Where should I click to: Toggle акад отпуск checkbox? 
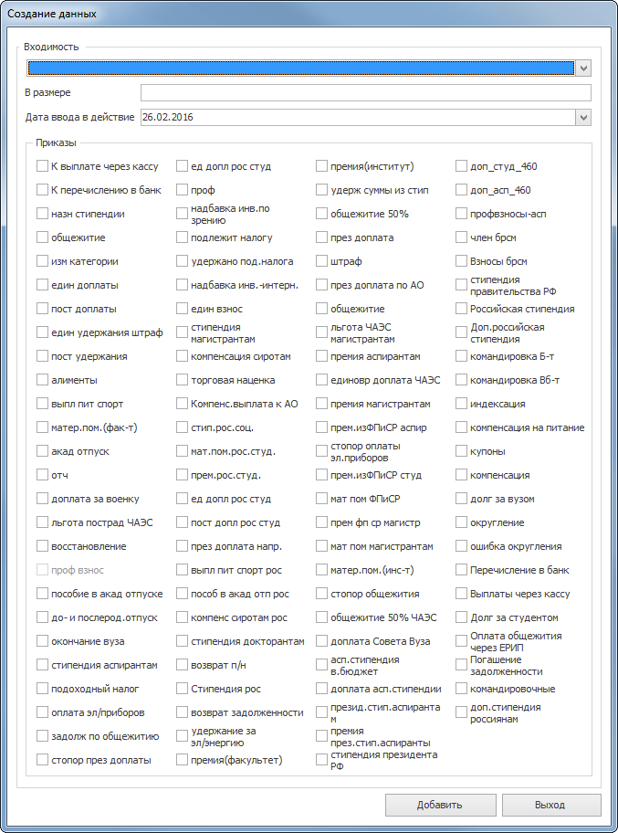[x=43, y=451]
